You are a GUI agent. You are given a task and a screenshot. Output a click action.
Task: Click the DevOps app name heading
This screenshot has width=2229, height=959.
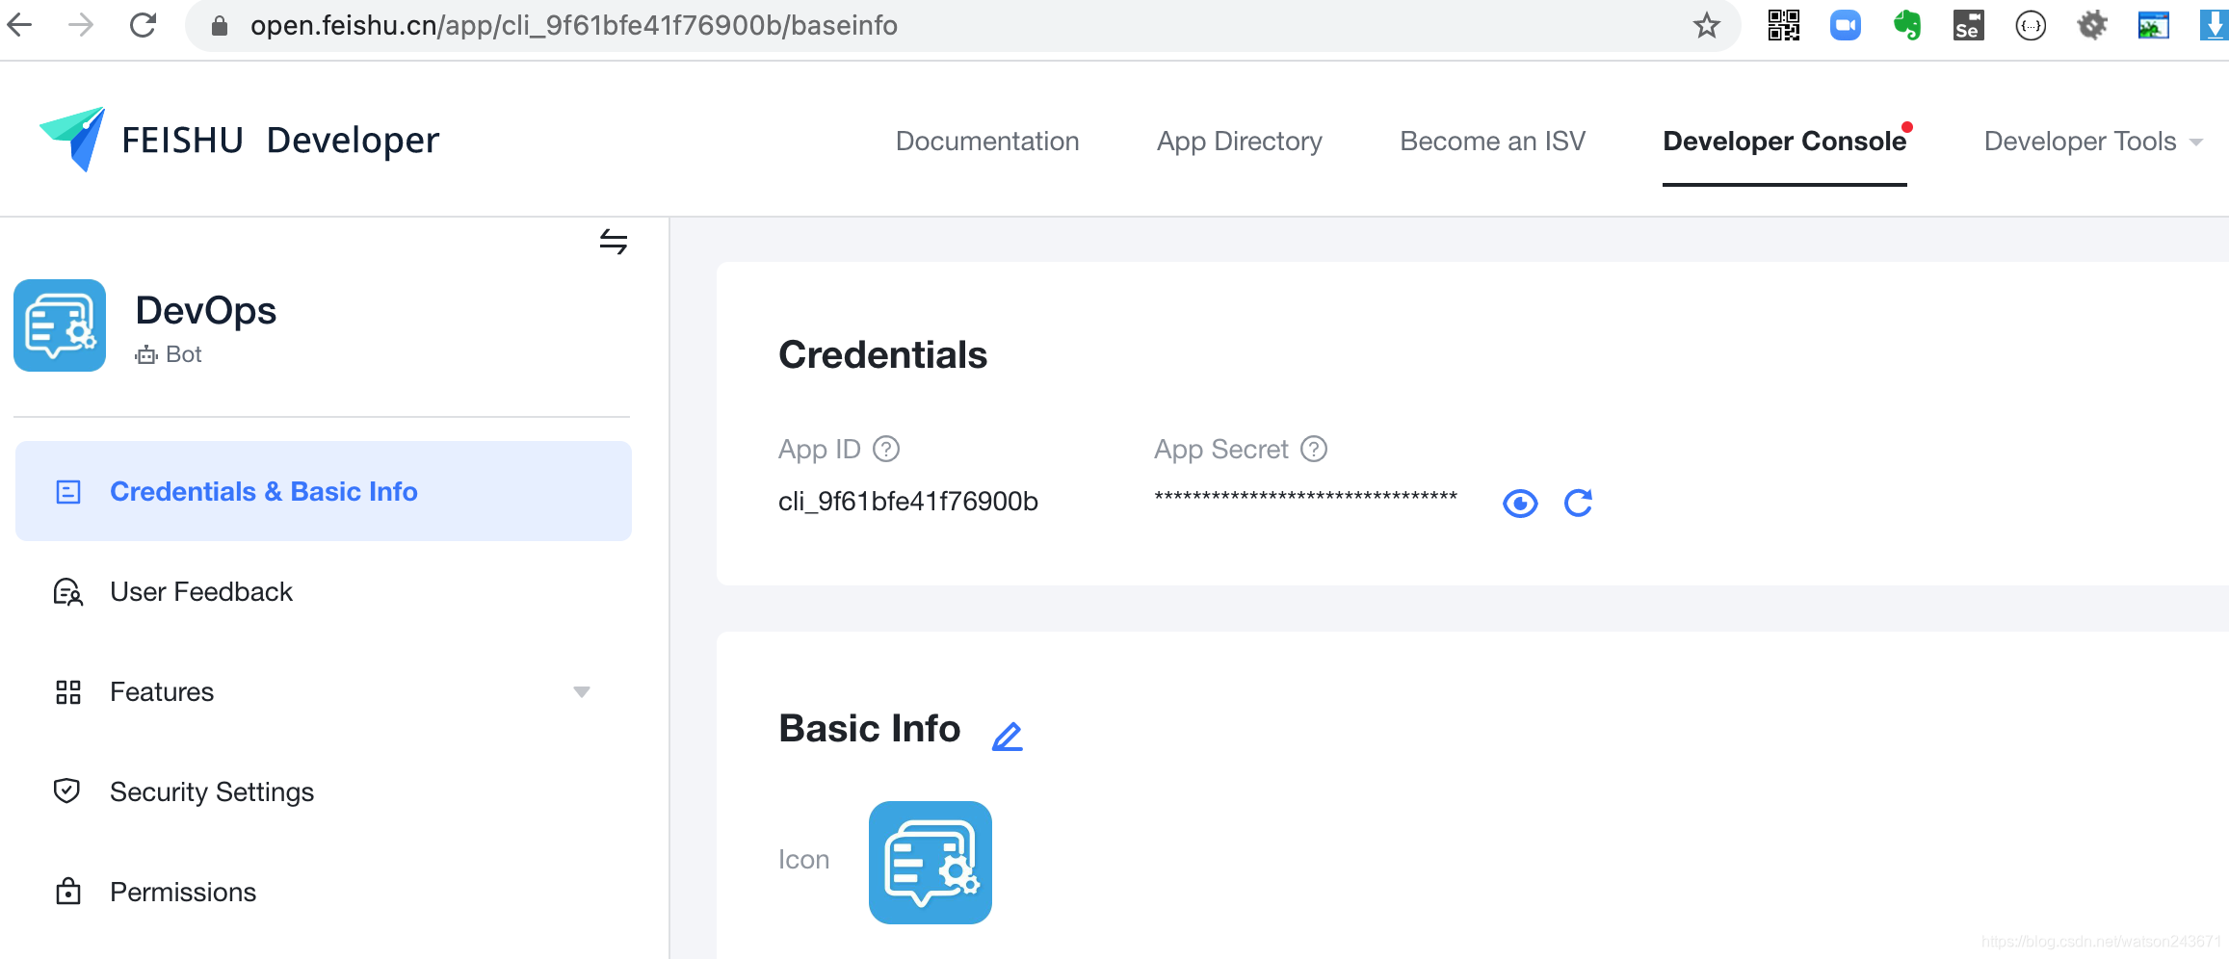coord(206,310)
